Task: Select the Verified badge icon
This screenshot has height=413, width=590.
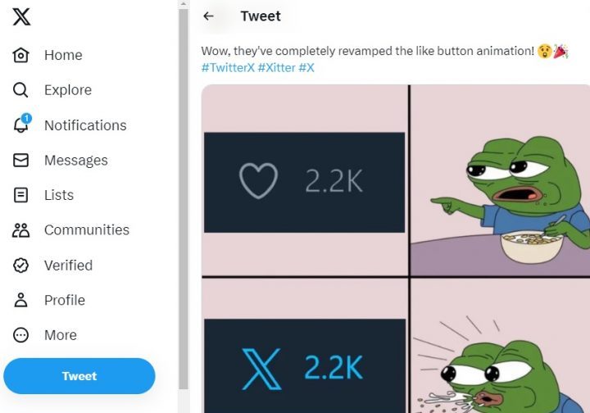Action: (21, 265)
